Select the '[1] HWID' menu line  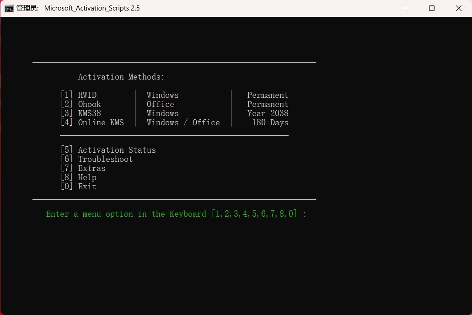pos(79,95)
